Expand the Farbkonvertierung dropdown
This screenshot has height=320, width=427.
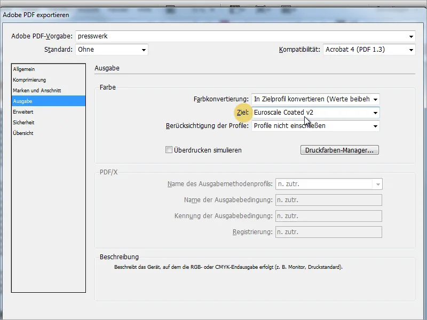pyautogui.click(x=315, y=99)
